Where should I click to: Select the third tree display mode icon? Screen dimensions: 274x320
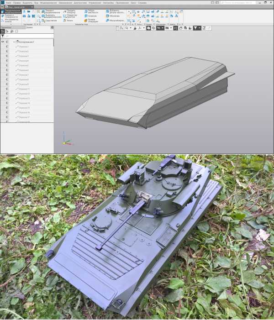(12, 31)
